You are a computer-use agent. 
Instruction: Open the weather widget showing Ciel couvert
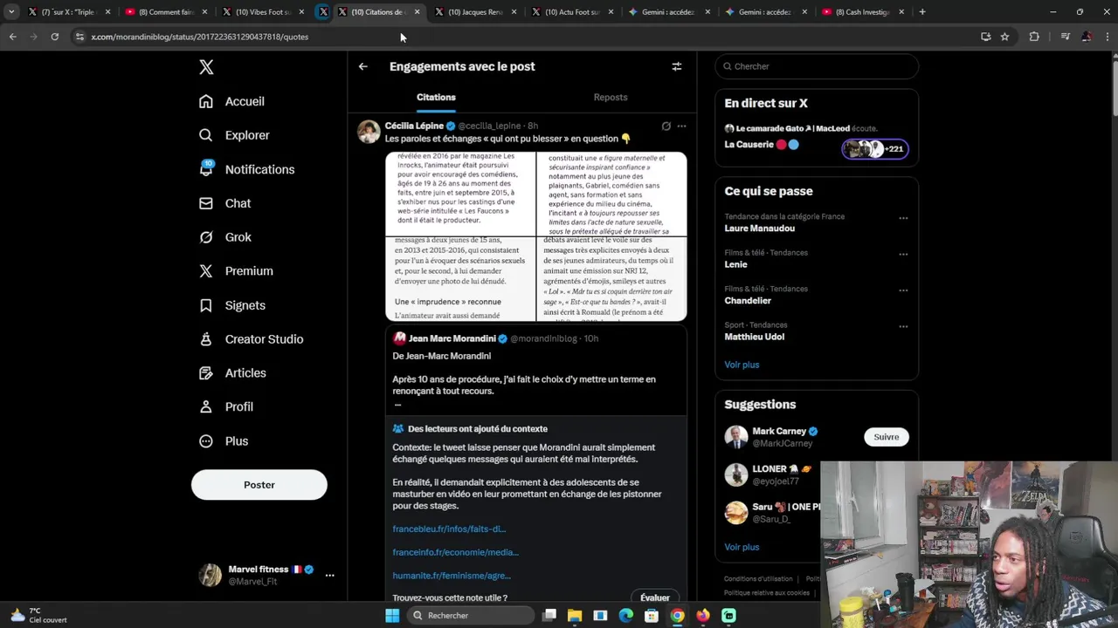click(39, 616)
